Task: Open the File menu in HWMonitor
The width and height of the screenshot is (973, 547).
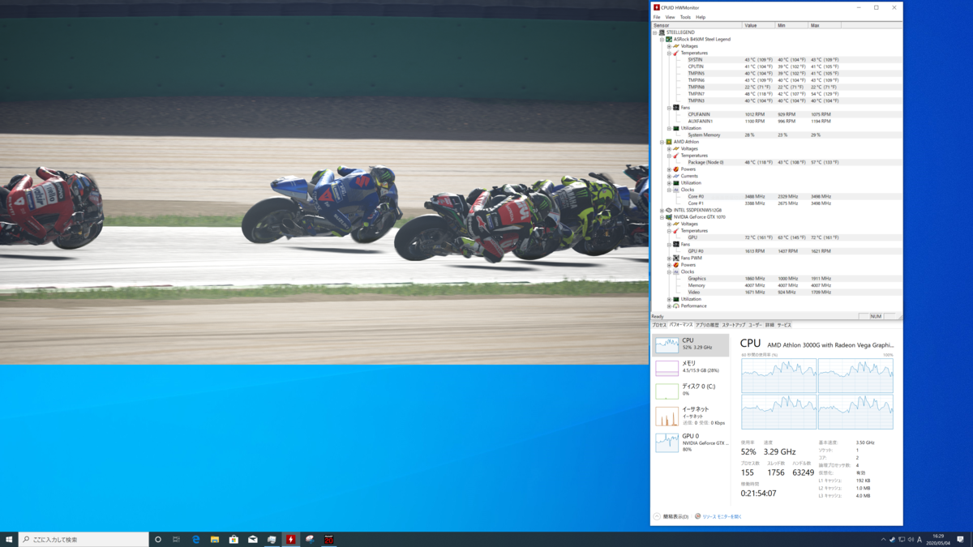Action: pyautogui.click(x=657, y=17)
